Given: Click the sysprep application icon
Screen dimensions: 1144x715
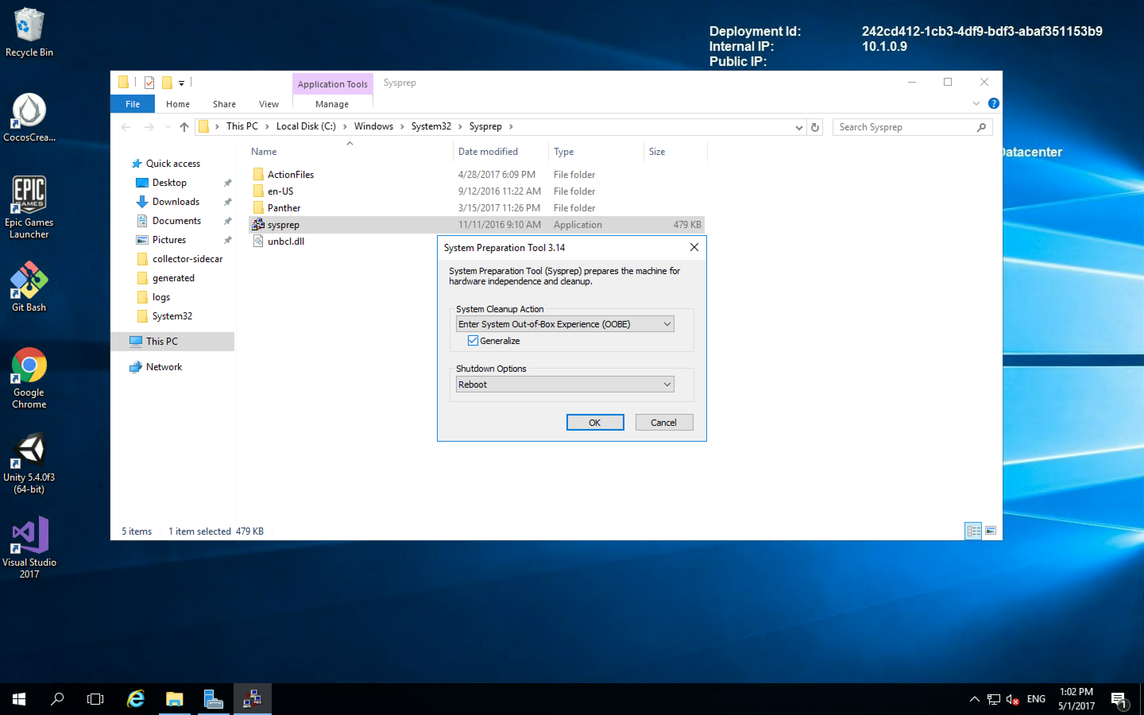Looking at the screenshot, I should pos(258,224).
